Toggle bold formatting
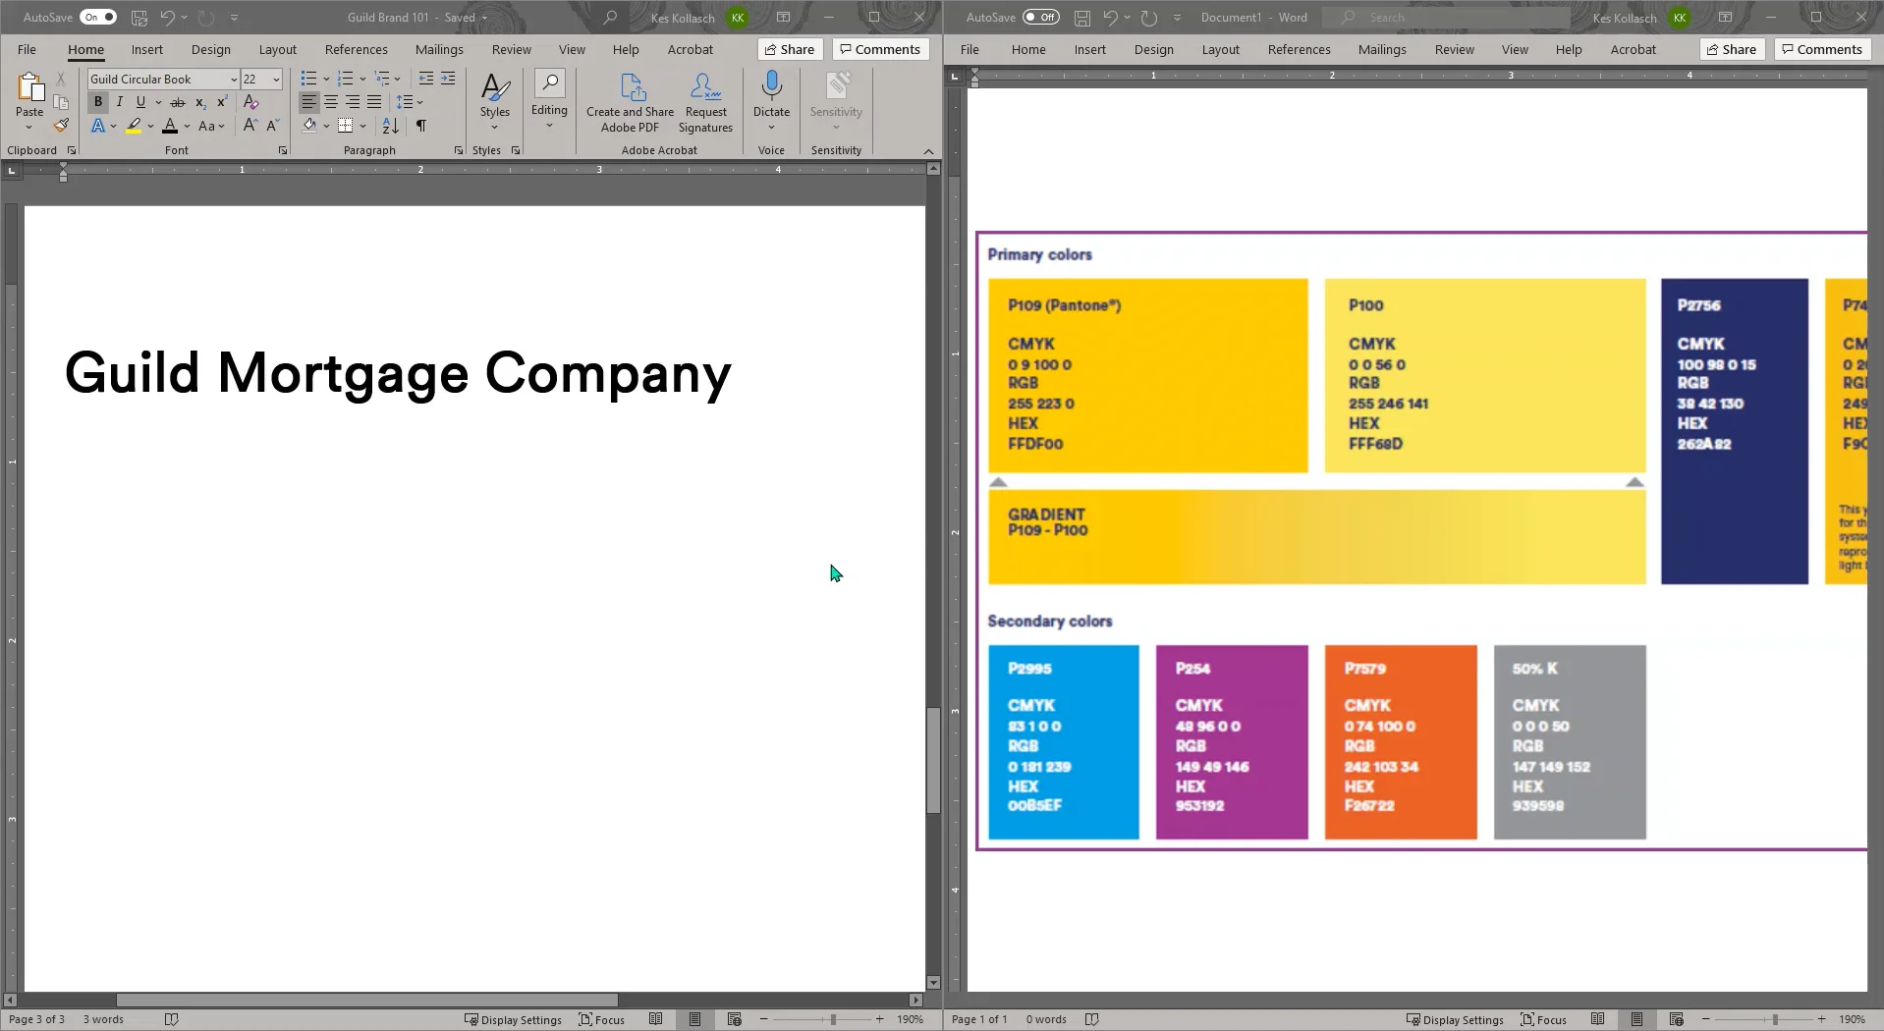This screenshot has height=1031, width=1884. 97,101
